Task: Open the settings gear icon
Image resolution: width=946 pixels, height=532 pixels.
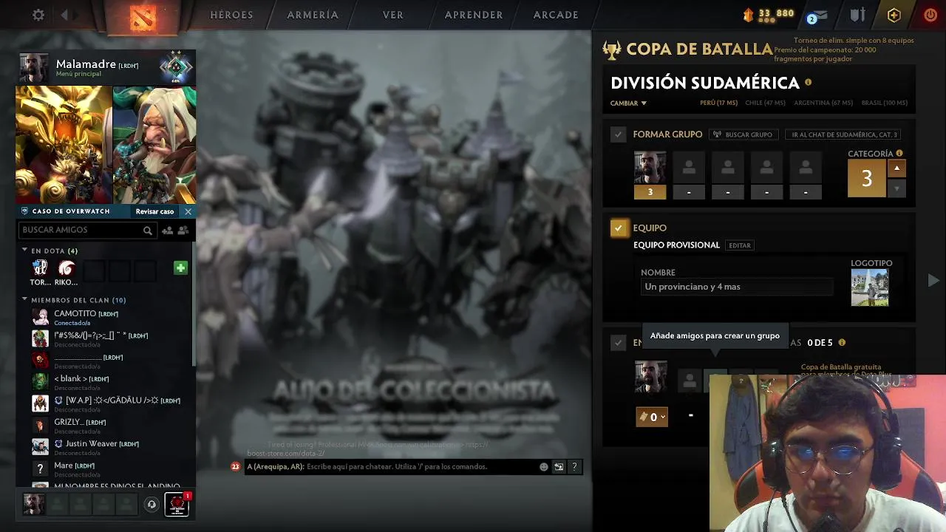Action: tap(38, 15)
